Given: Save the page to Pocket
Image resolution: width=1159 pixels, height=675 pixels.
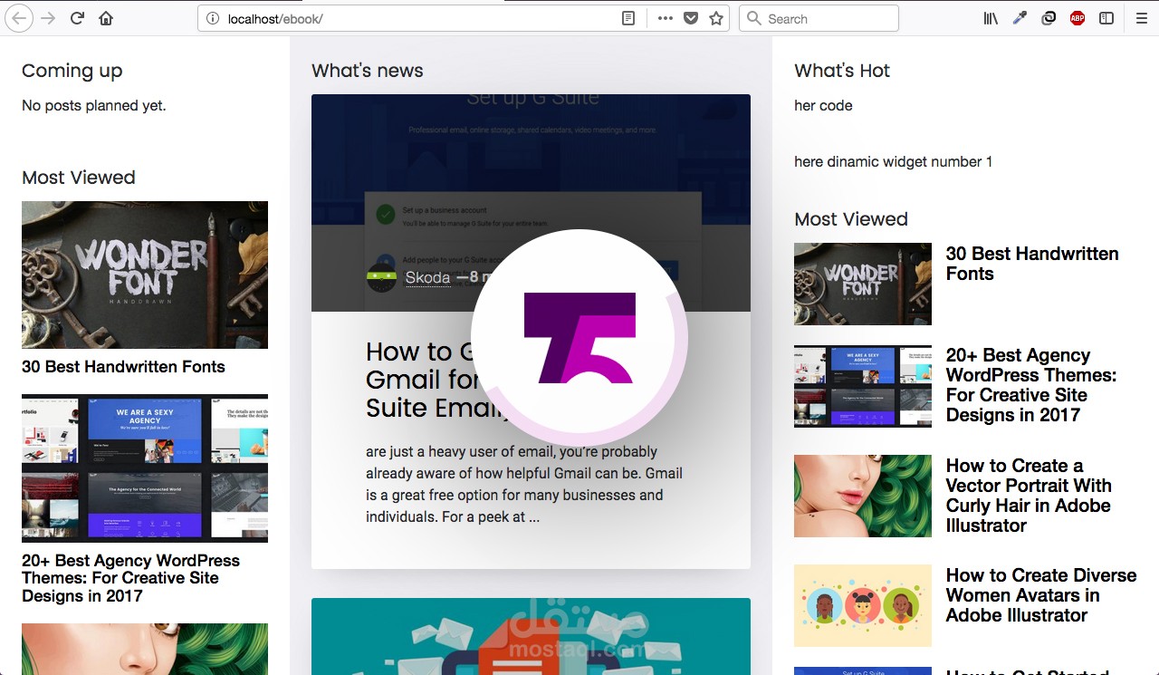Looking at the screenshot, I should (690, 18).
